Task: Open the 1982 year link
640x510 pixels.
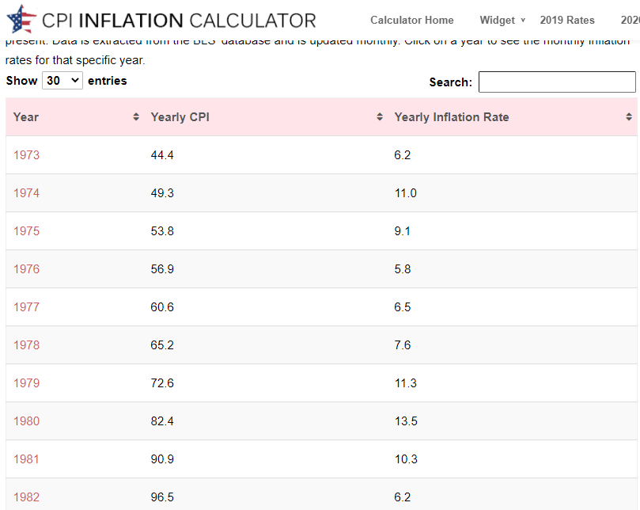Action: click(x=26, y=497)
